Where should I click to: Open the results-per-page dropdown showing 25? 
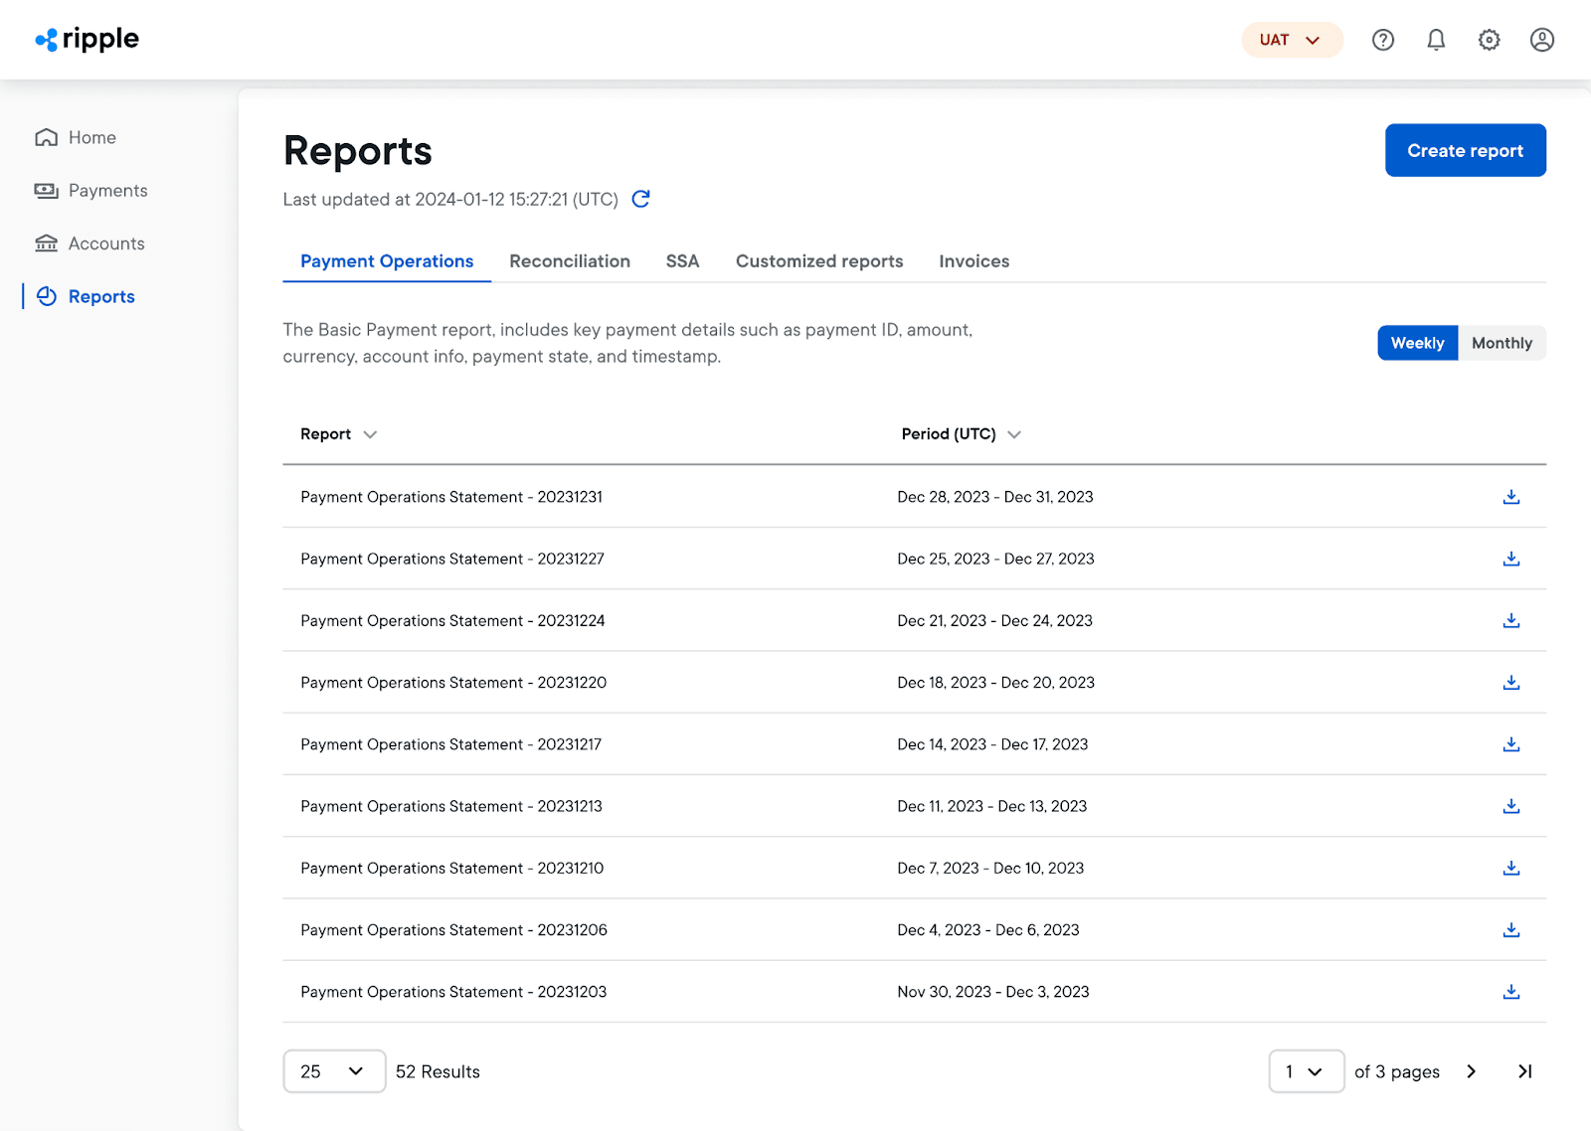(x=333, y=1071)
